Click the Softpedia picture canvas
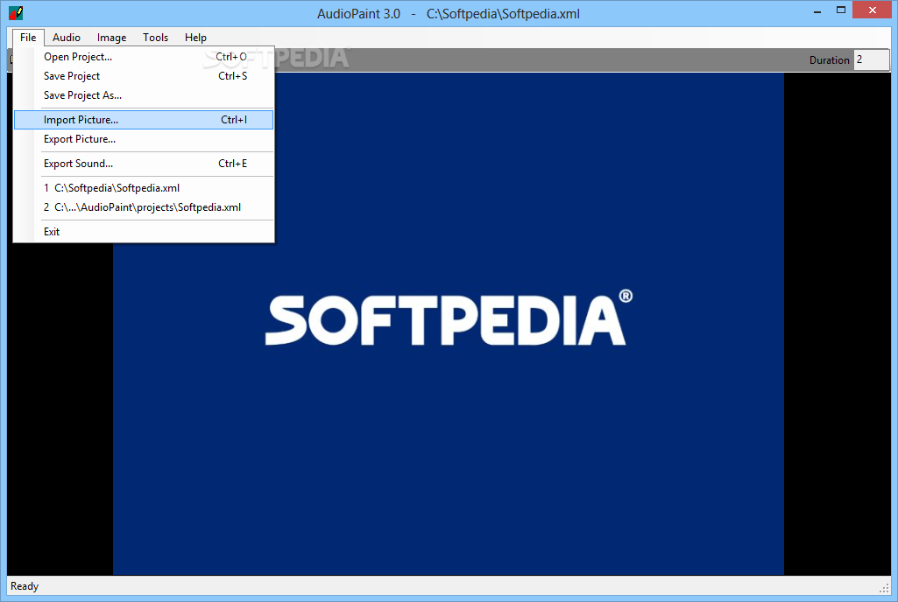Image resolution: width=898 pixels, height=602 pixels. coord(449,324)
